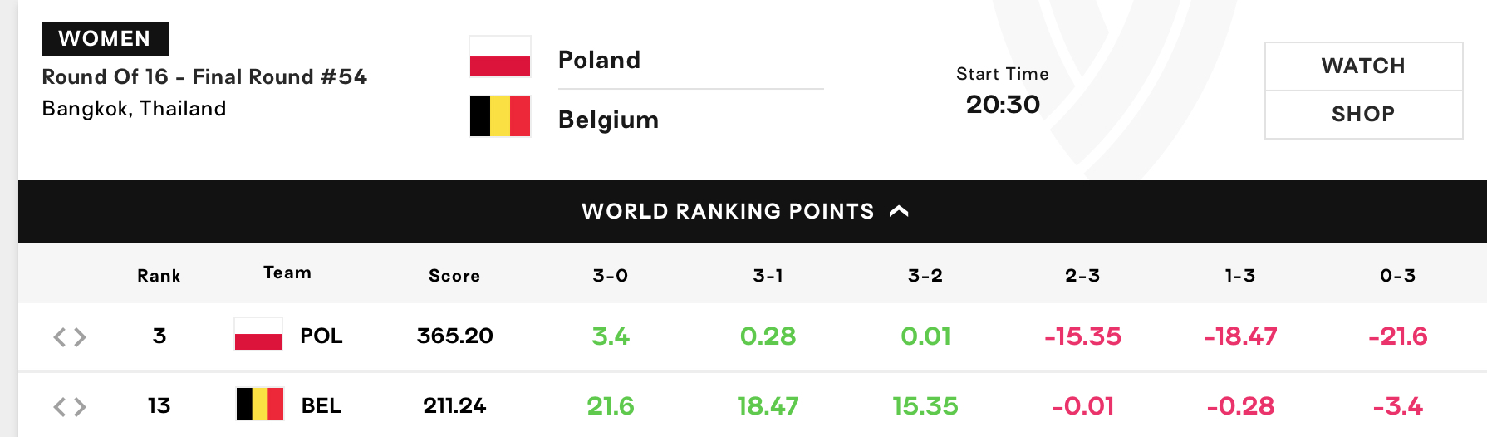Click the Rank column header

pyautogui.click(x=159, y=275)
